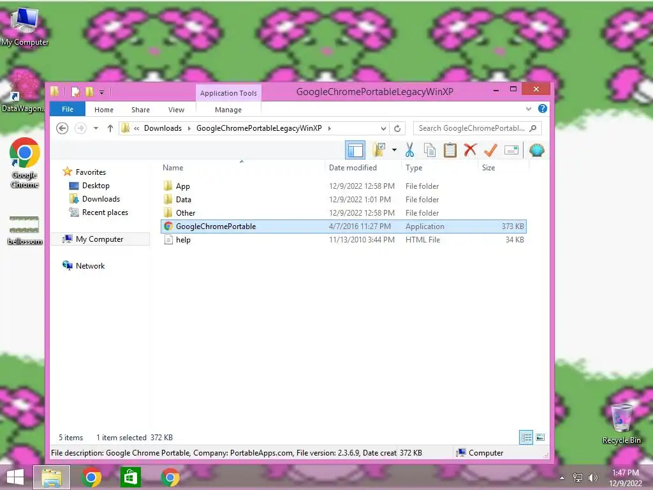Viewport: 653px width, 490px height.
Task: Toggle the navigation pane layout button
Action: [x=355, y=150]
